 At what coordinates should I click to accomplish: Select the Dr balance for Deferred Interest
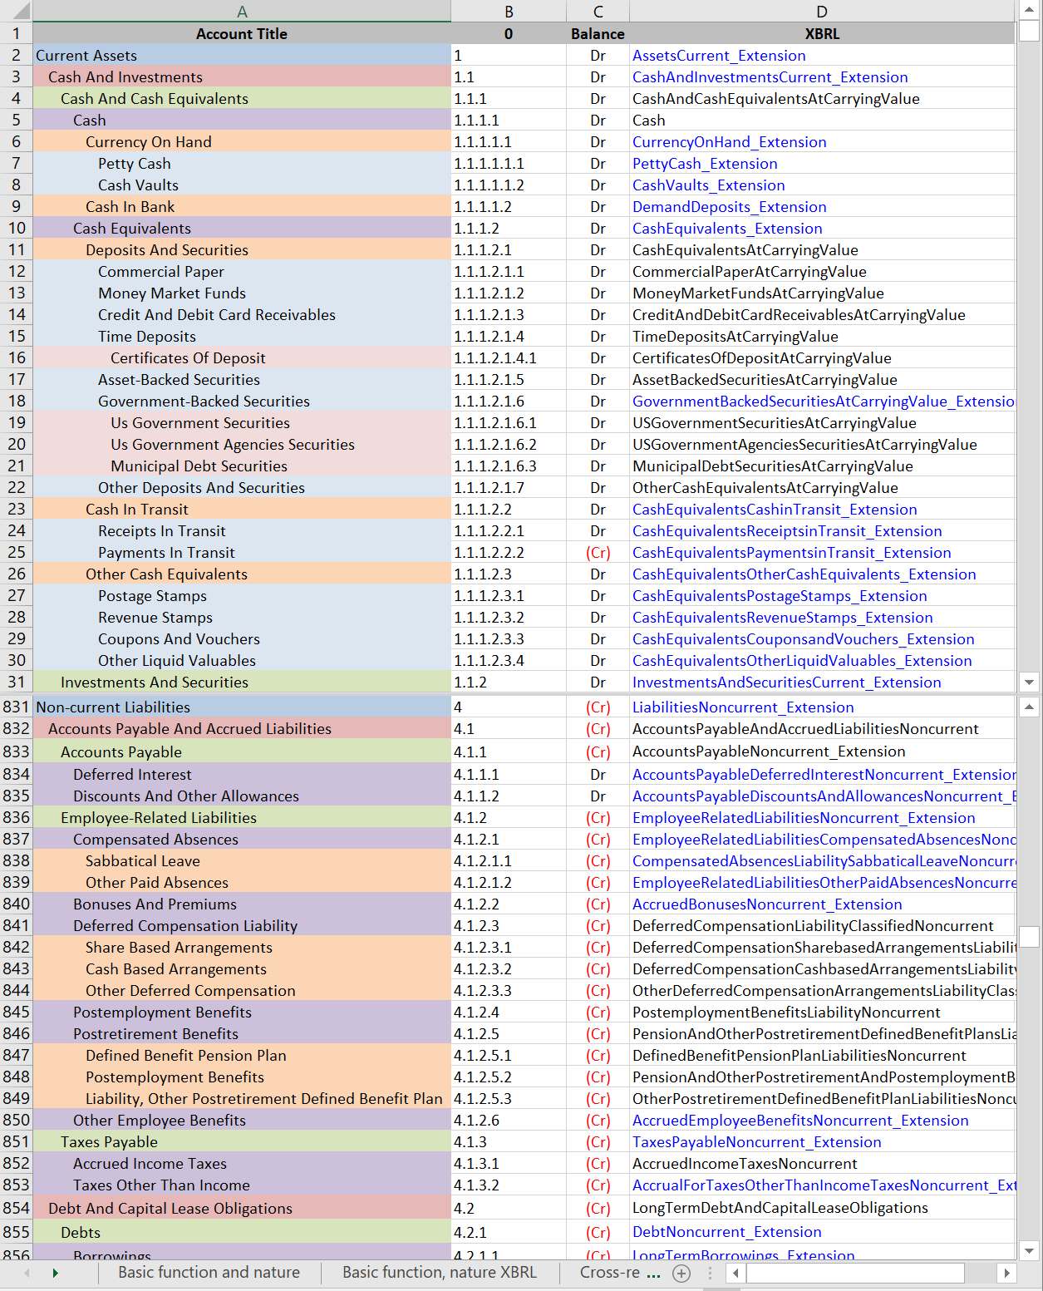[598, 774]
